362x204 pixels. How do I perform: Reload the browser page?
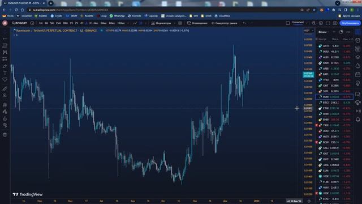(16, 10)
